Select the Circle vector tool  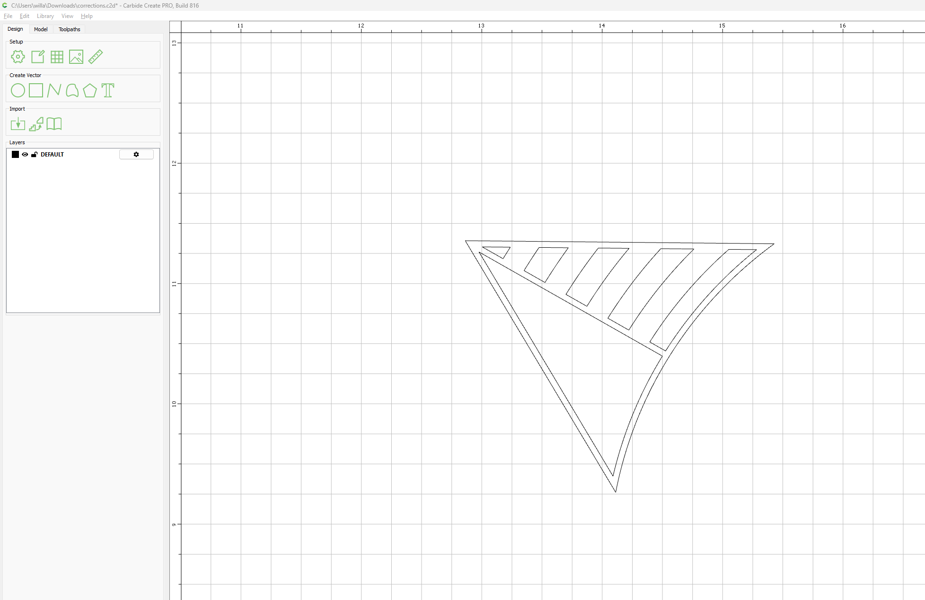[x=18, y=90]
